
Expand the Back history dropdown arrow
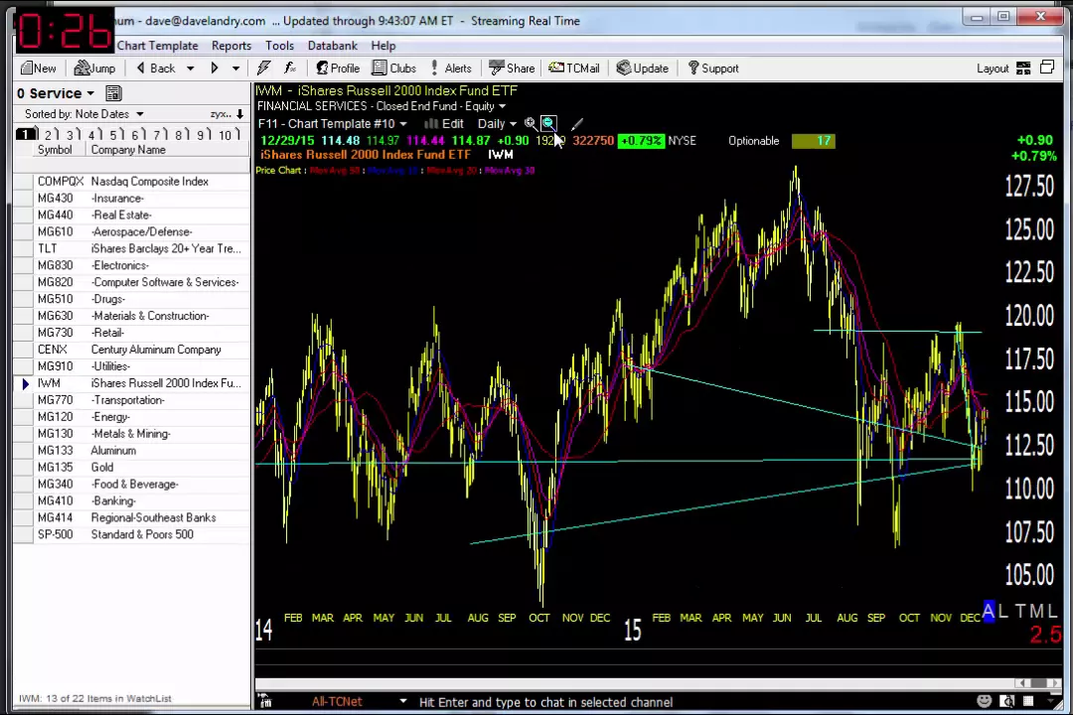tap(190, 69)
